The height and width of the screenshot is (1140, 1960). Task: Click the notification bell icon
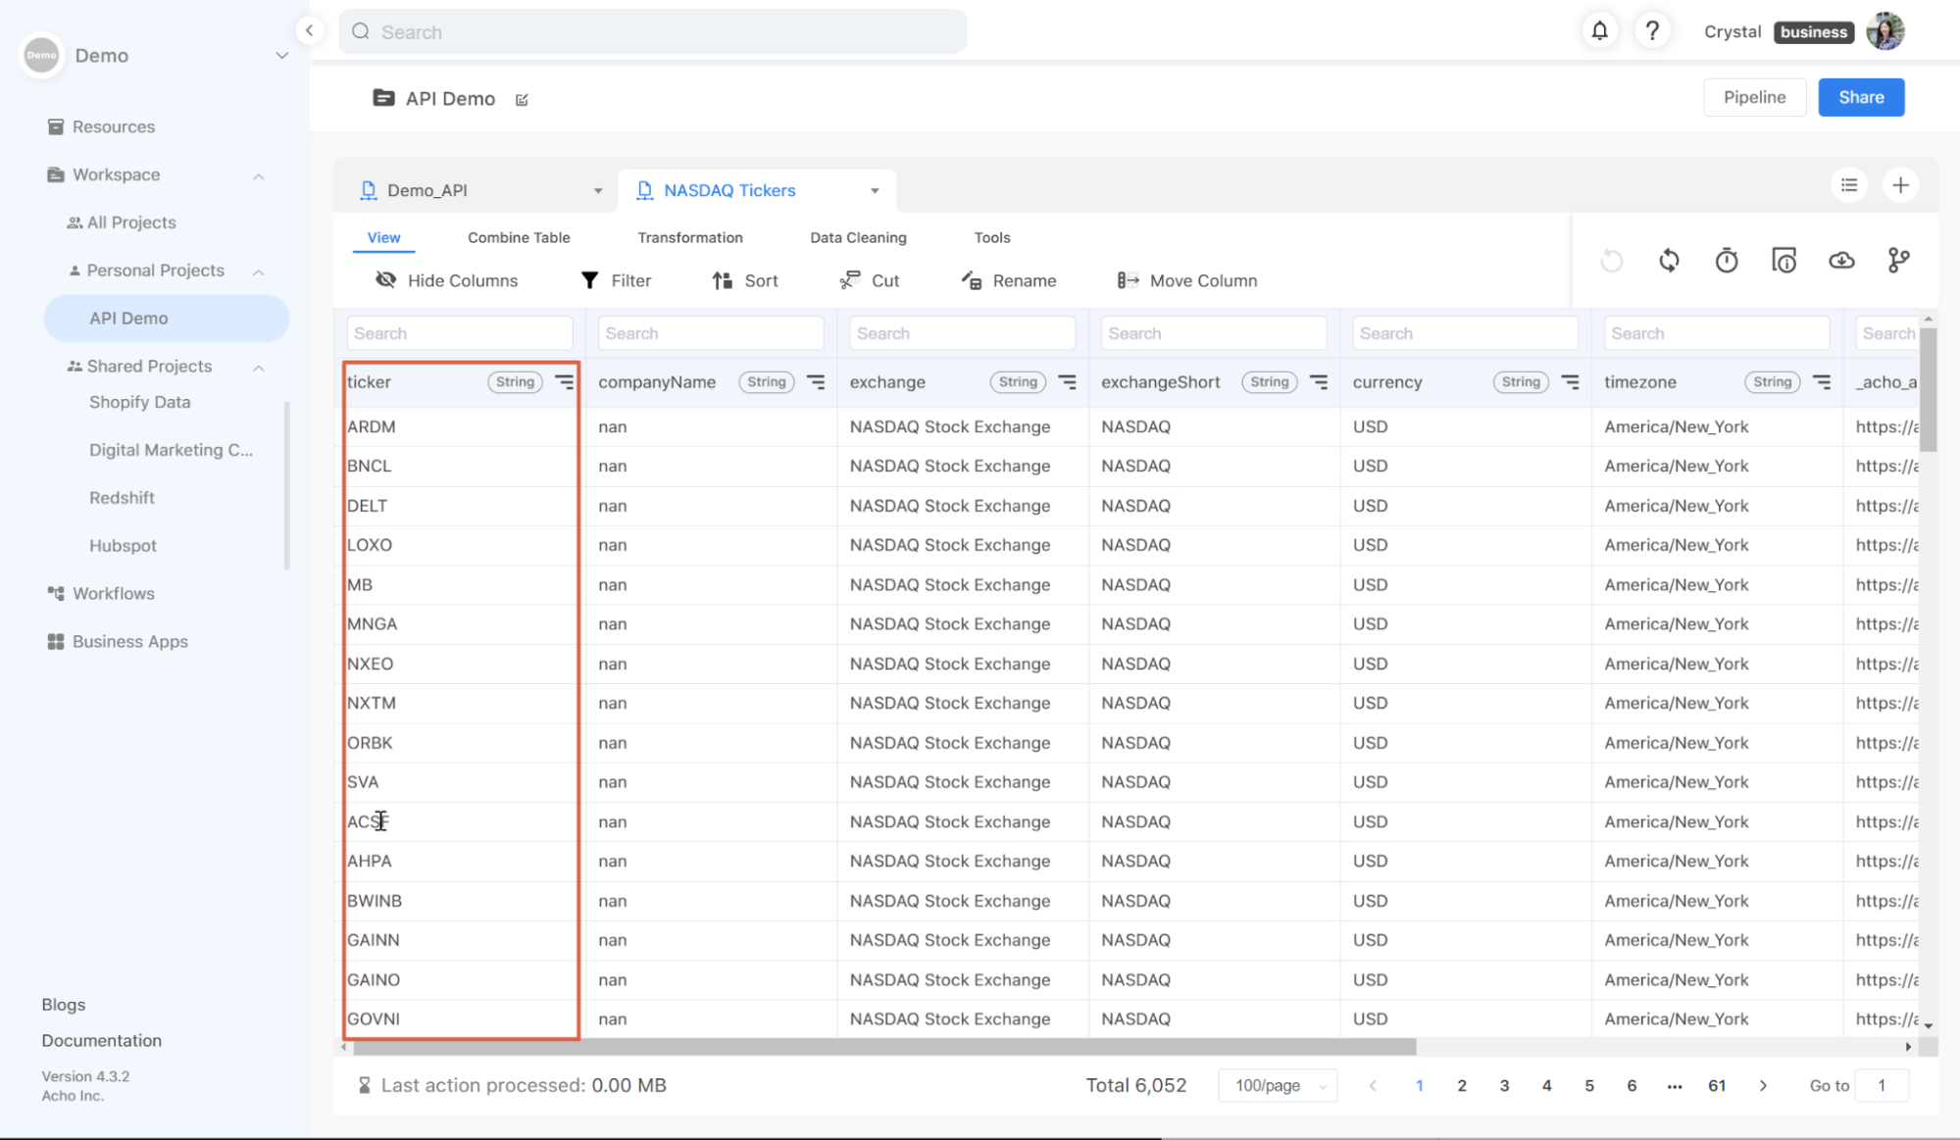[x=1599, y=31]
